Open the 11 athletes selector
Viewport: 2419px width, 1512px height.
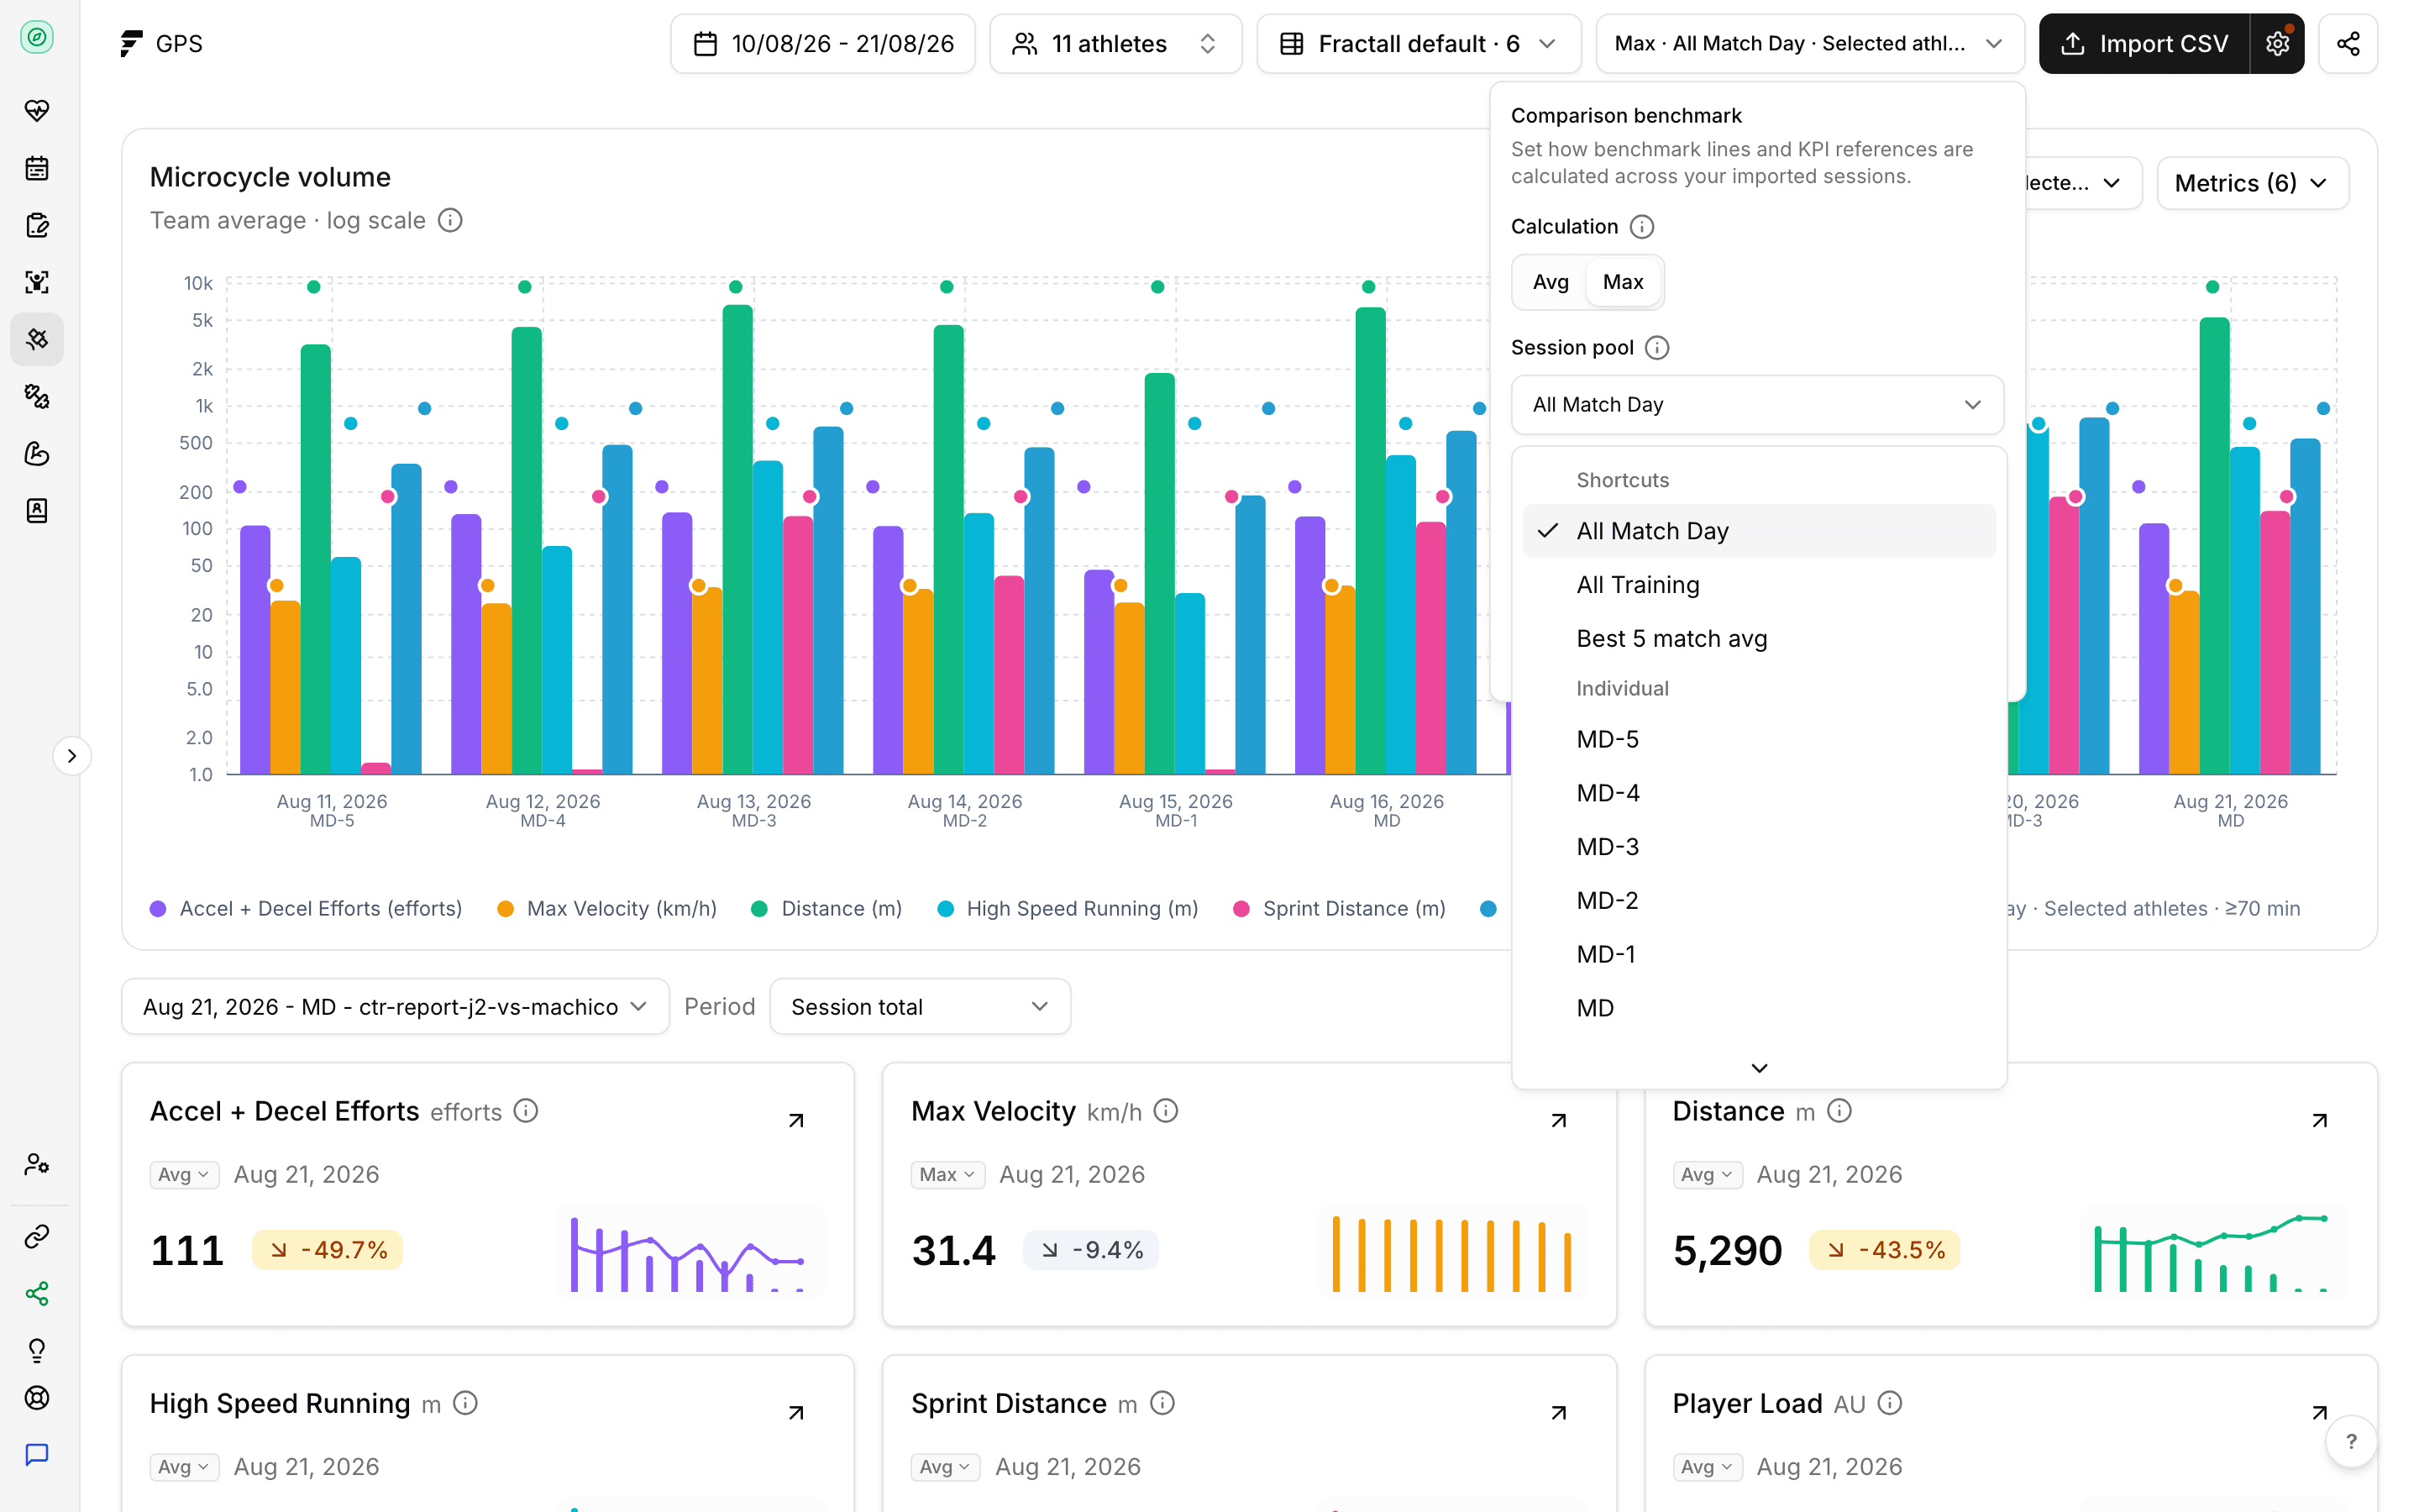[1115, 44]
